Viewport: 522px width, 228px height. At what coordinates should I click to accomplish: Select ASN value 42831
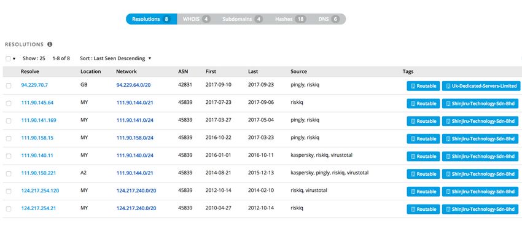[x=185, y=85]
